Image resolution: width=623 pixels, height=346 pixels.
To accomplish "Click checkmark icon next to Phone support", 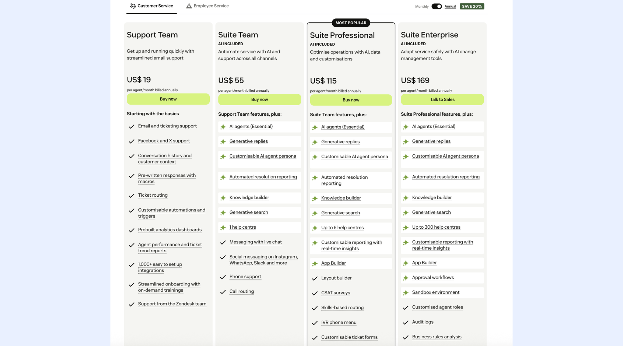I will 223,277.
